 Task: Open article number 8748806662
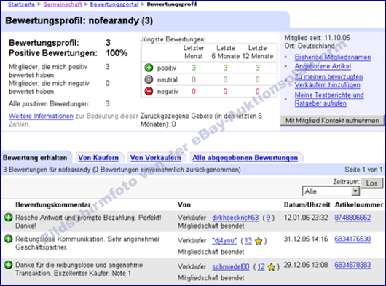point(352,218)
